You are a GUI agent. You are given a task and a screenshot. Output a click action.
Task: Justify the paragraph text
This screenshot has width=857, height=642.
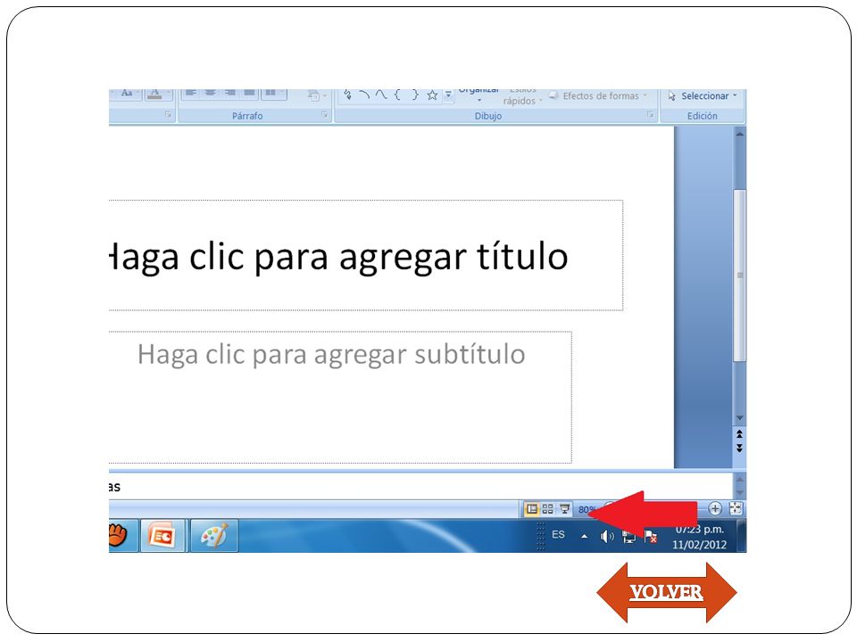(x=250, y=93)
